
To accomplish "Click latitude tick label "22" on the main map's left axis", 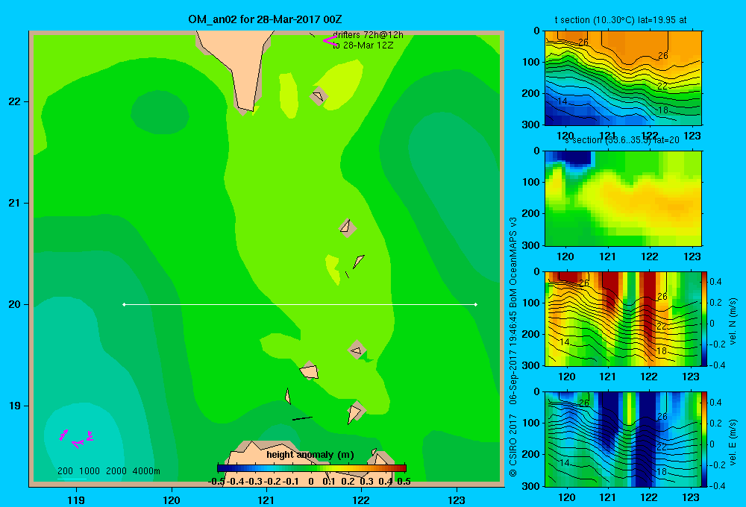I will [x=14, y=101].
